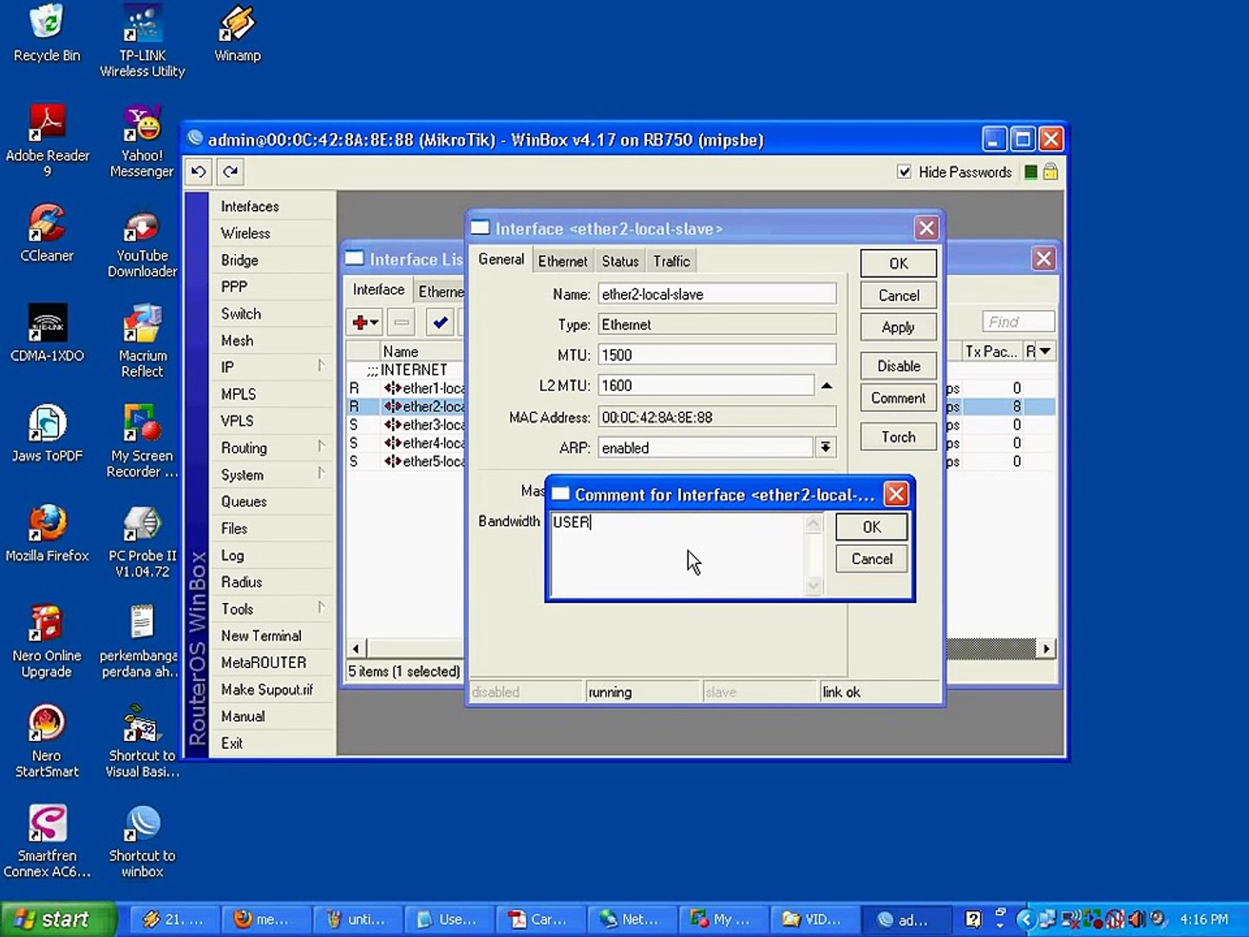The height and width of the screenshot is (937, 1249).
Task: Open the Queues menu item
Action: click(x=244, y=501)
